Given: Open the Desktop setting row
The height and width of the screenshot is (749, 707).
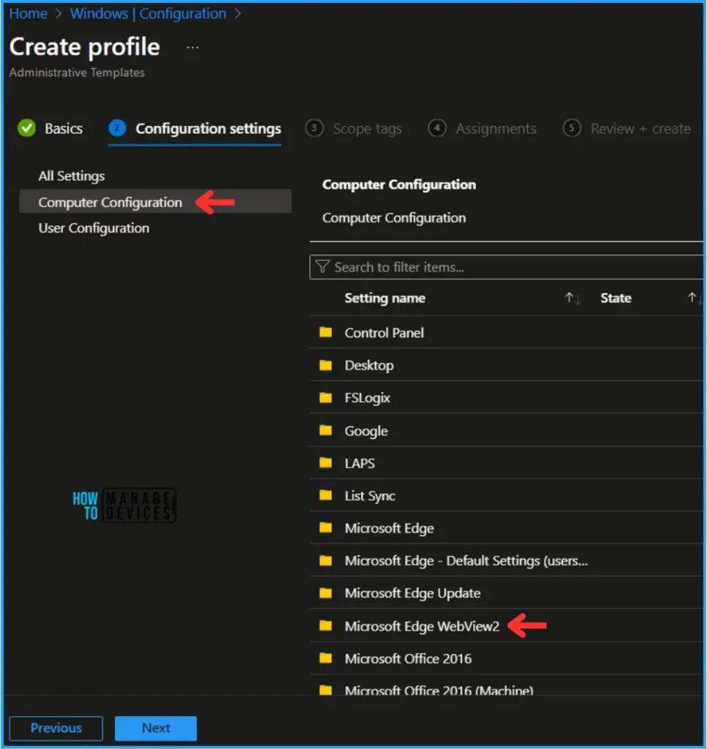Looking at the screenshot, I should coord(506,365).
